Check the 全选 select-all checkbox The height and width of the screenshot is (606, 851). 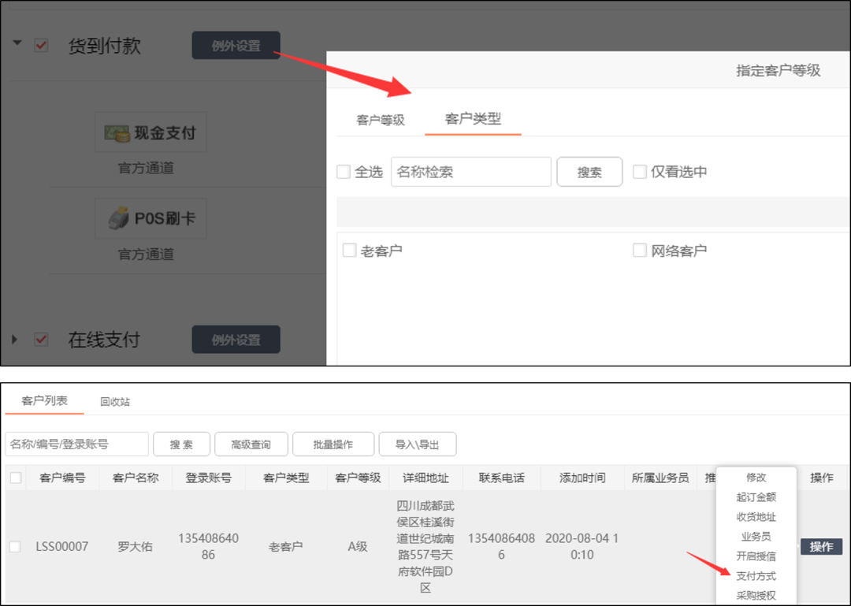click(344, 172)
